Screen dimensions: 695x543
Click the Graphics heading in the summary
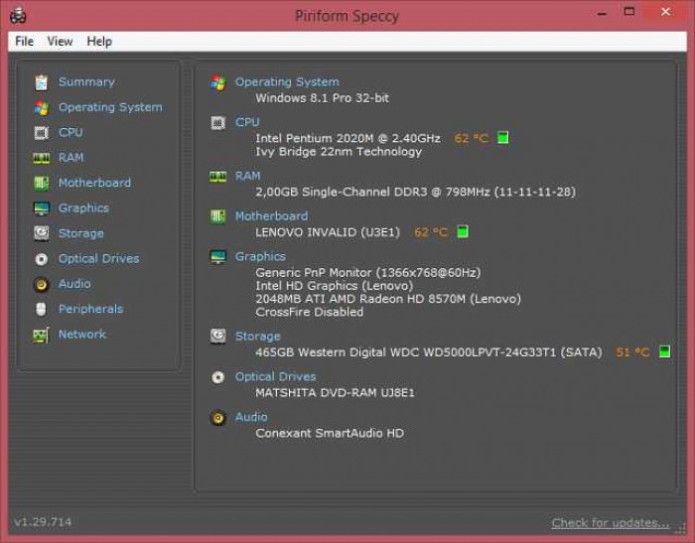[260, 257]
